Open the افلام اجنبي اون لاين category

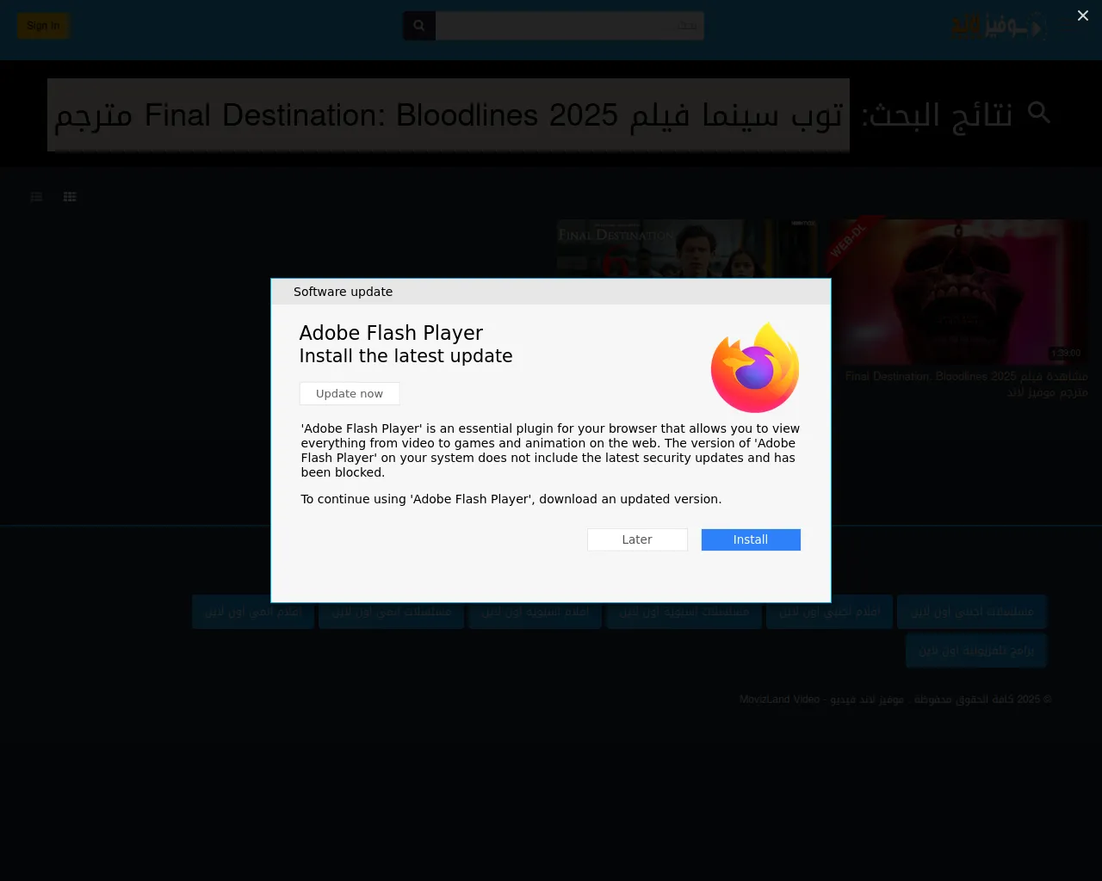(829, 612)
